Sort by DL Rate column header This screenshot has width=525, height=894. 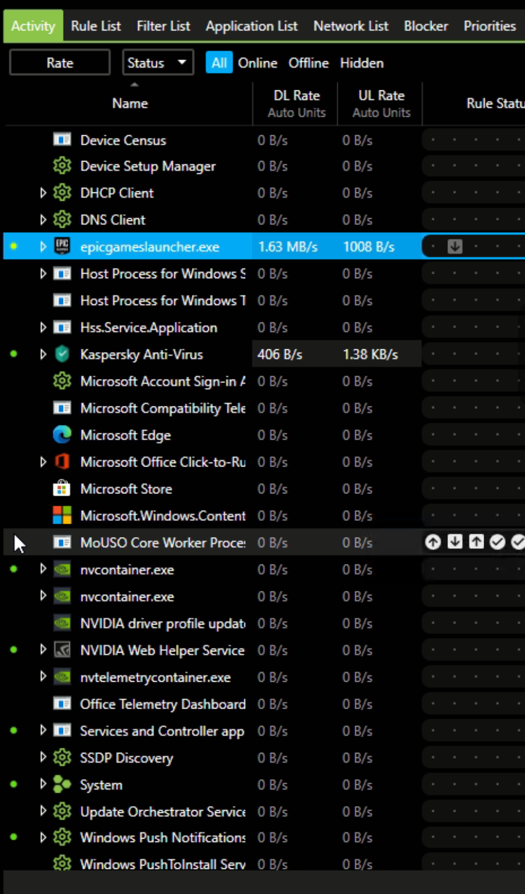(x=296, y=103)
